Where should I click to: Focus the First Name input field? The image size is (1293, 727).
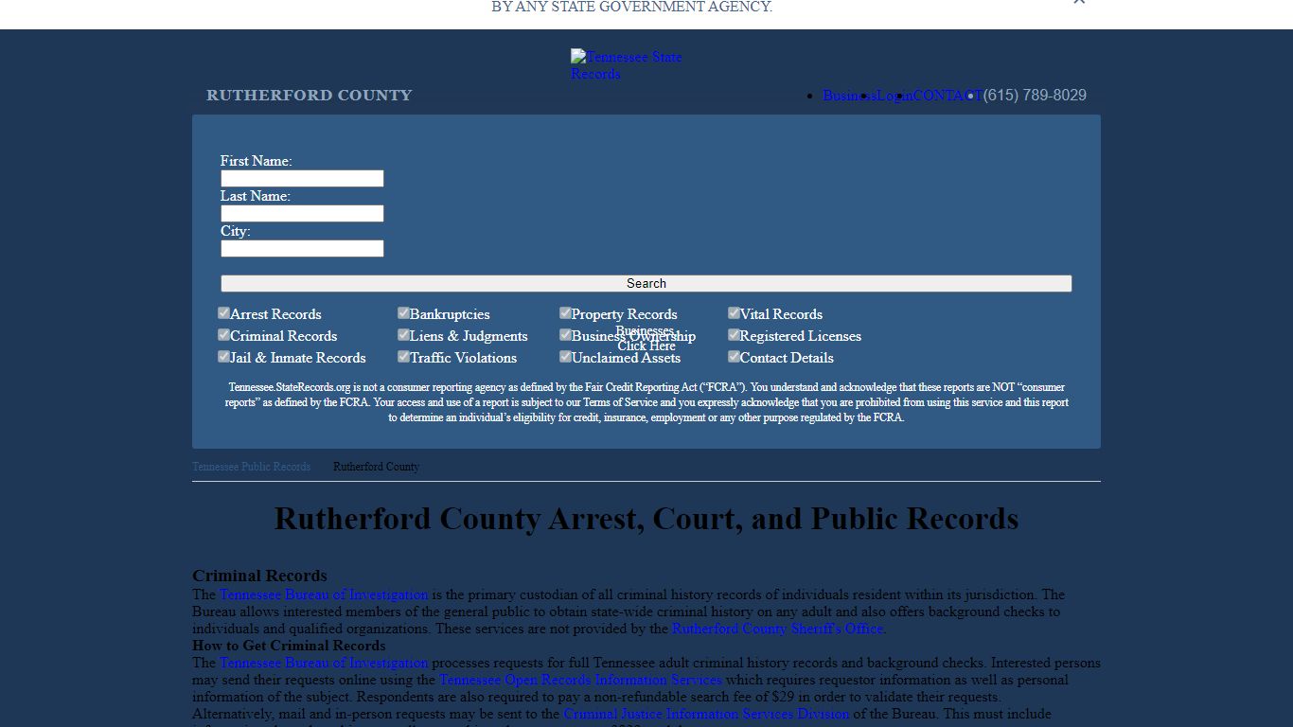click(x=302, y=179)
